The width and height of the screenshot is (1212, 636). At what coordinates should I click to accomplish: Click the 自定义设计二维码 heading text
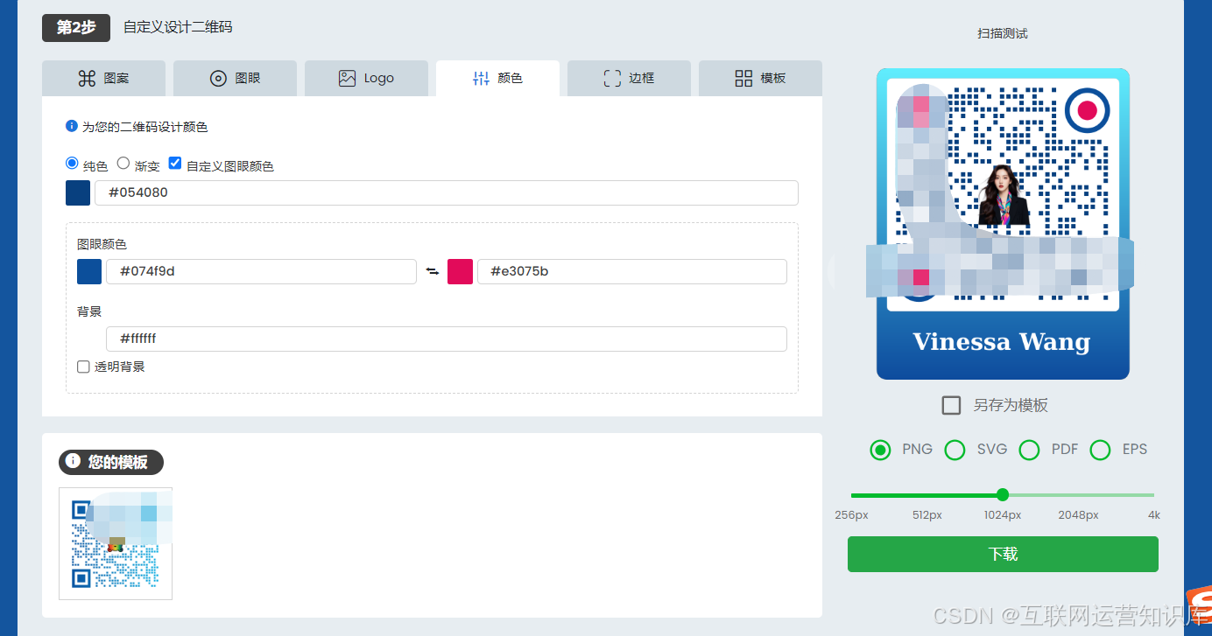178,27
